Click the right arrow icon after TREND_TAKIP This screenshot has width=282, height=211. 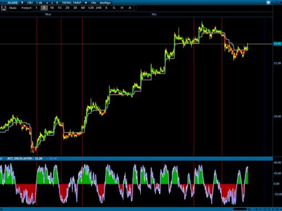[86, 3]
